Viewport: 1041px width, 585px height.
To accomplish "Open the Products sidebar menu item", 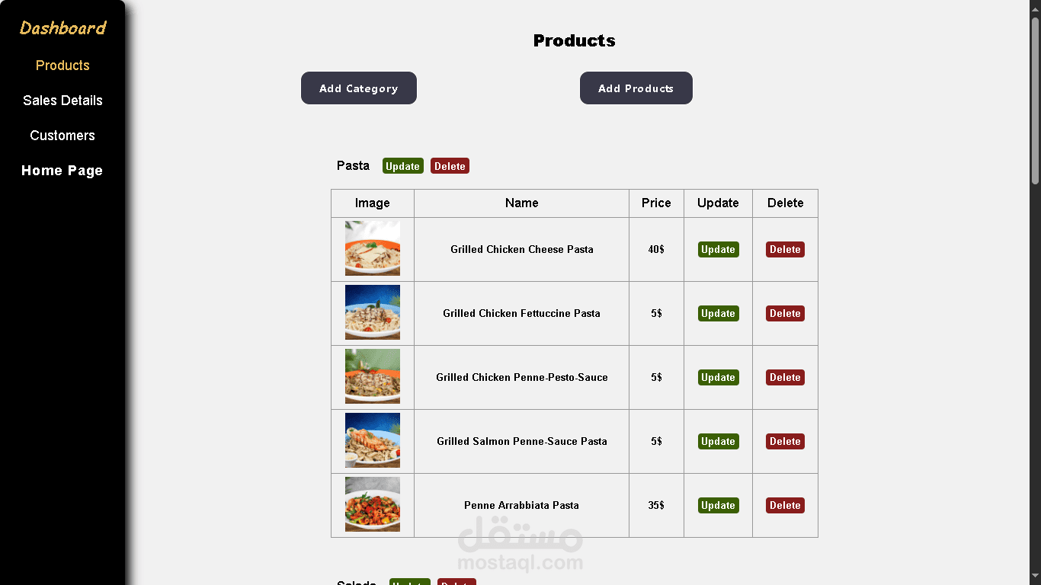I will coord(62,66).
